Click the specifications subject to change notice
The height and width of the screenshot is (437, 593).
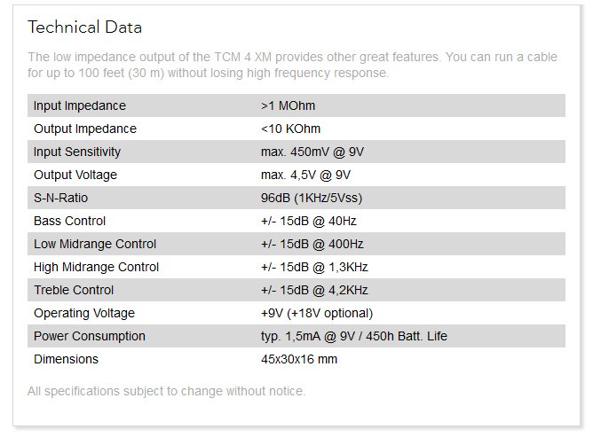(166, 391)
